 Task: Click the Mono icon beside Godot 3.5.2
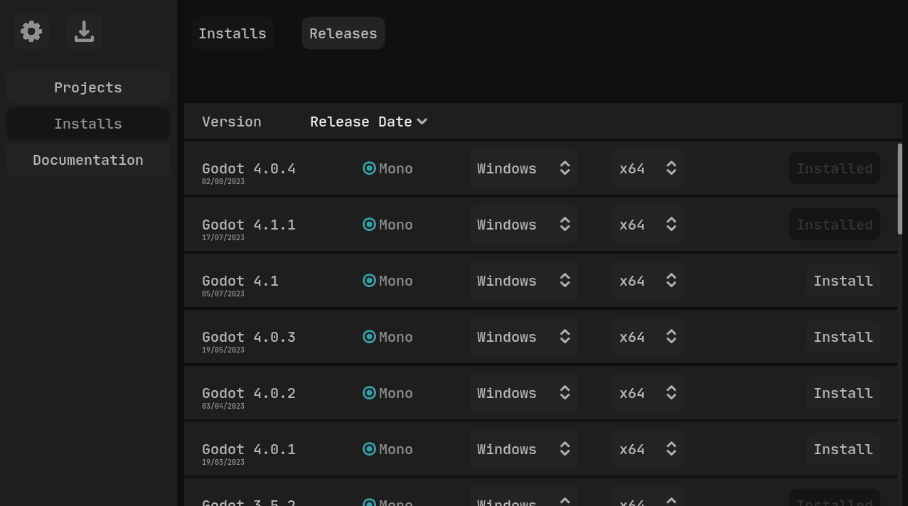click(369, 502)
